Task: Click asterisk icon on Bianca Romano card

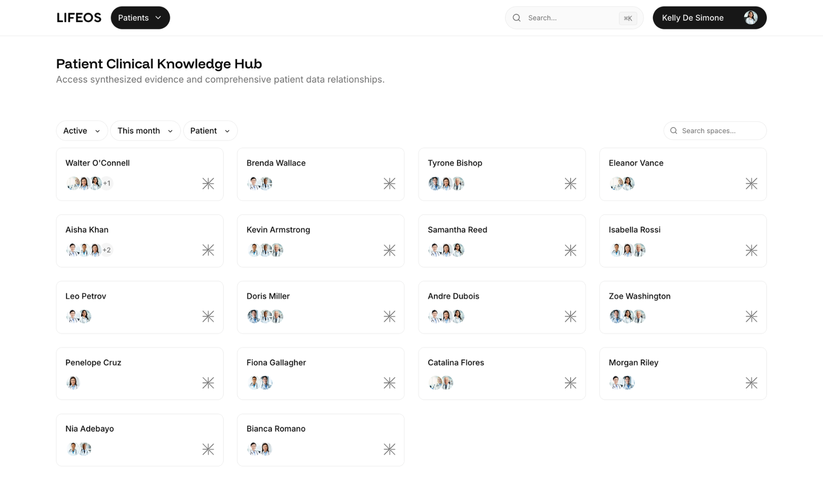Action: tap(389, 449)
